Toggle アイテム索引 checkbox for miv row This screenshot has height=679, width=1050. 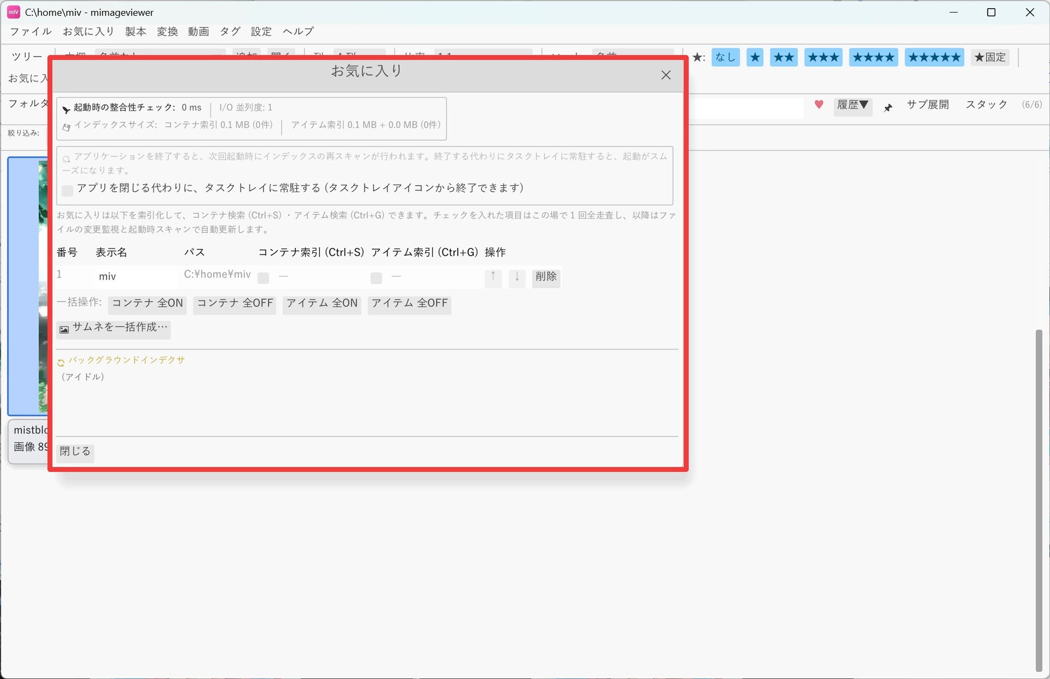pyautogui.click(x=376, y=278)
